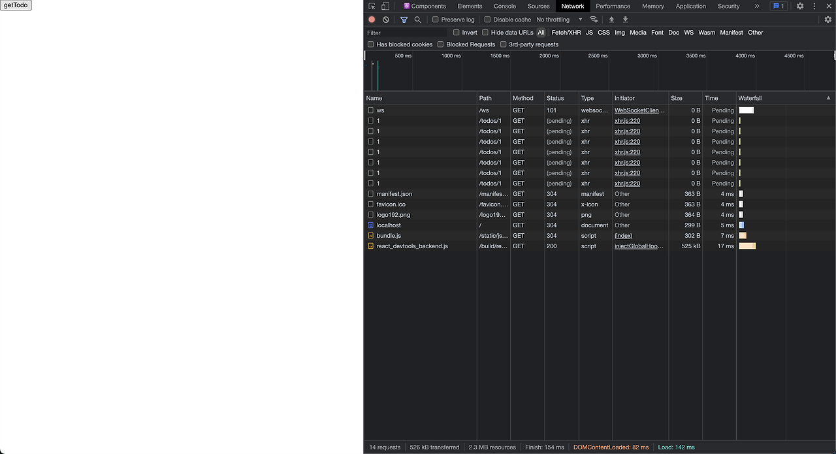Click the getTodo button
Screen dimensions: 836x454
coord(16,5)
